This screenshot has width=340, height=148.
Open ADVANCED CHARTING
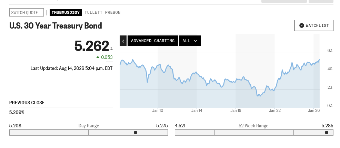click(153, 41)
